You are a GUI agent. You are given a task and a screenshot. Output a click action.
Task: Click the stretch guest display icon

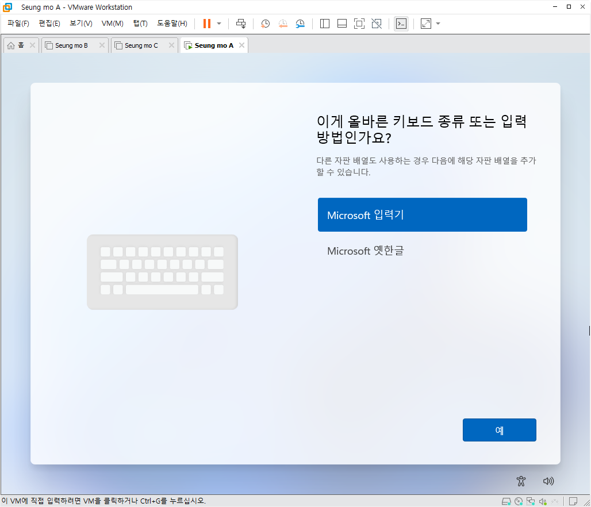426,24
